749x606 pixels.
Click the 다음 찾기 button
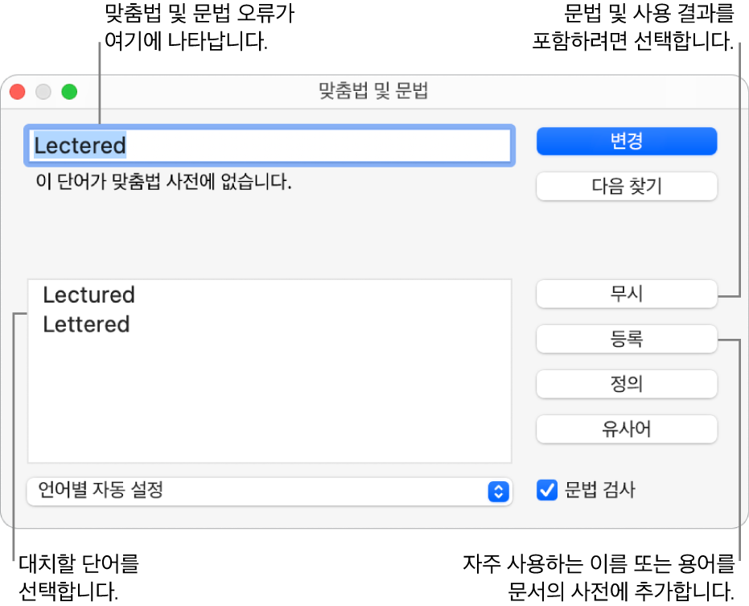tap(627, 186)
